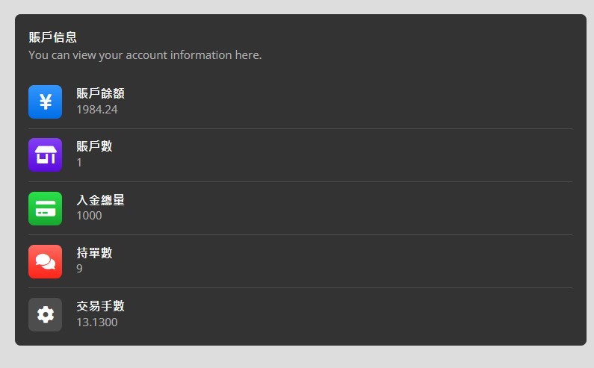
Task: Click the blue yen account balance icon
Action: pyautogui.click(x=45, y=102)
